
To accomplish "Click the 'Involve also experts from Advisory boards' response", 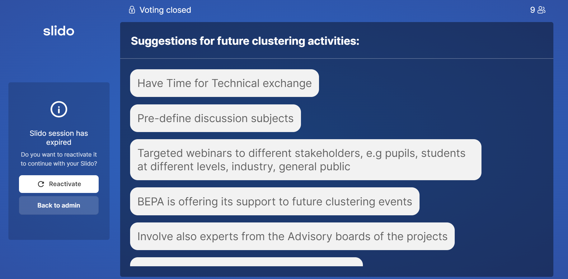I will [292, 236].
